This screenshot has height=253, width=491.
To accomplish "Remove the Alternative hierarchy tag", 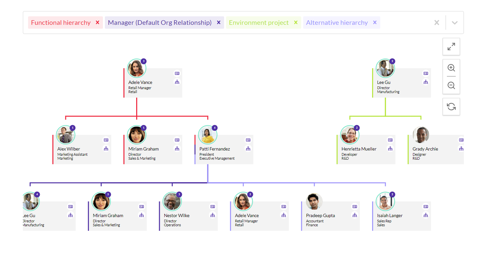I will point(375,23).
